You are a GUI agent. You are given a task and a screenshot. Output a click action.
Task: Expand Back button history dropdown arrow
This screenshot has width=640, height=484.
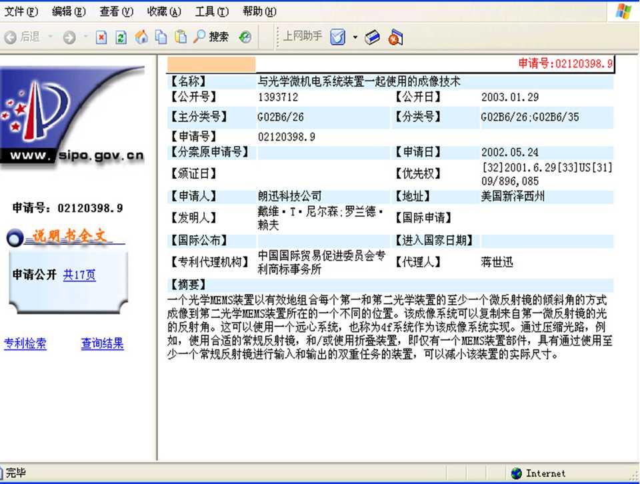(51, 37)
